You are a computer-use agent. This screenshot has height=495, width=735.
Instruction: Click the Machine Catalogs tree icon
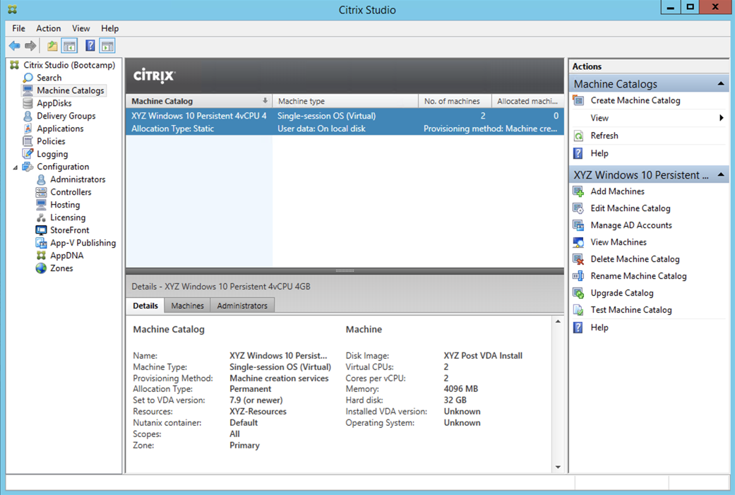(x=28, y=90)
